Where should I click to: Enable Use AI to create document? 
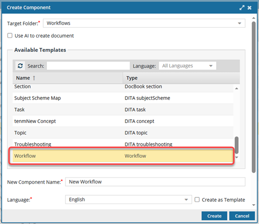click(10, 36)
